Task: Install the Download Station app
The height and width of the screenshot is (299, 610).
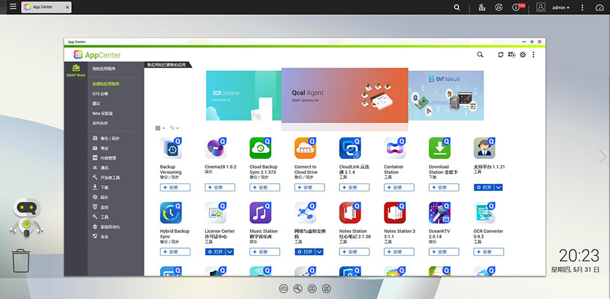Action: 439,187
